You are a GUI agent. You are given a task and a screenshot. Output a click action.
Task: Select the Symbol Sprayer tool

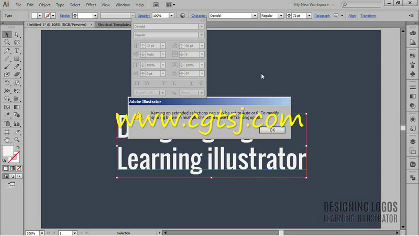7,124
